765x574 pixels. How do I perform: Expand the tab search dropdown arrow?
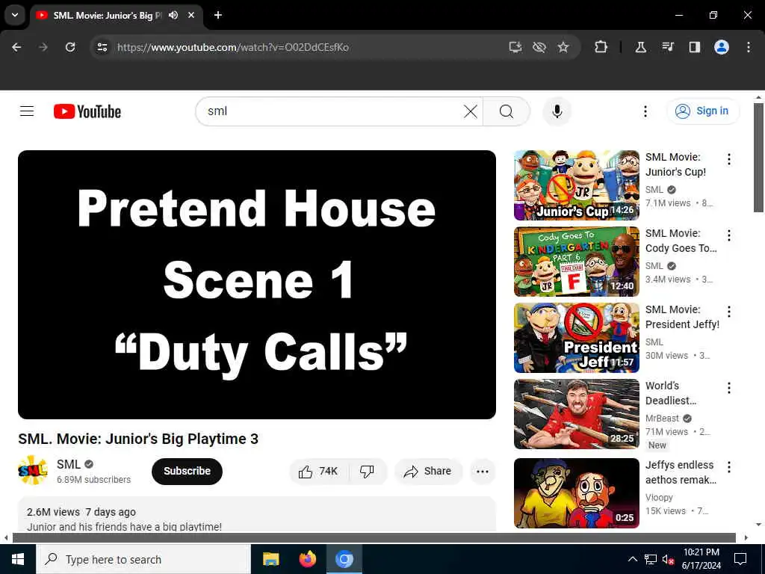[15, 15]
